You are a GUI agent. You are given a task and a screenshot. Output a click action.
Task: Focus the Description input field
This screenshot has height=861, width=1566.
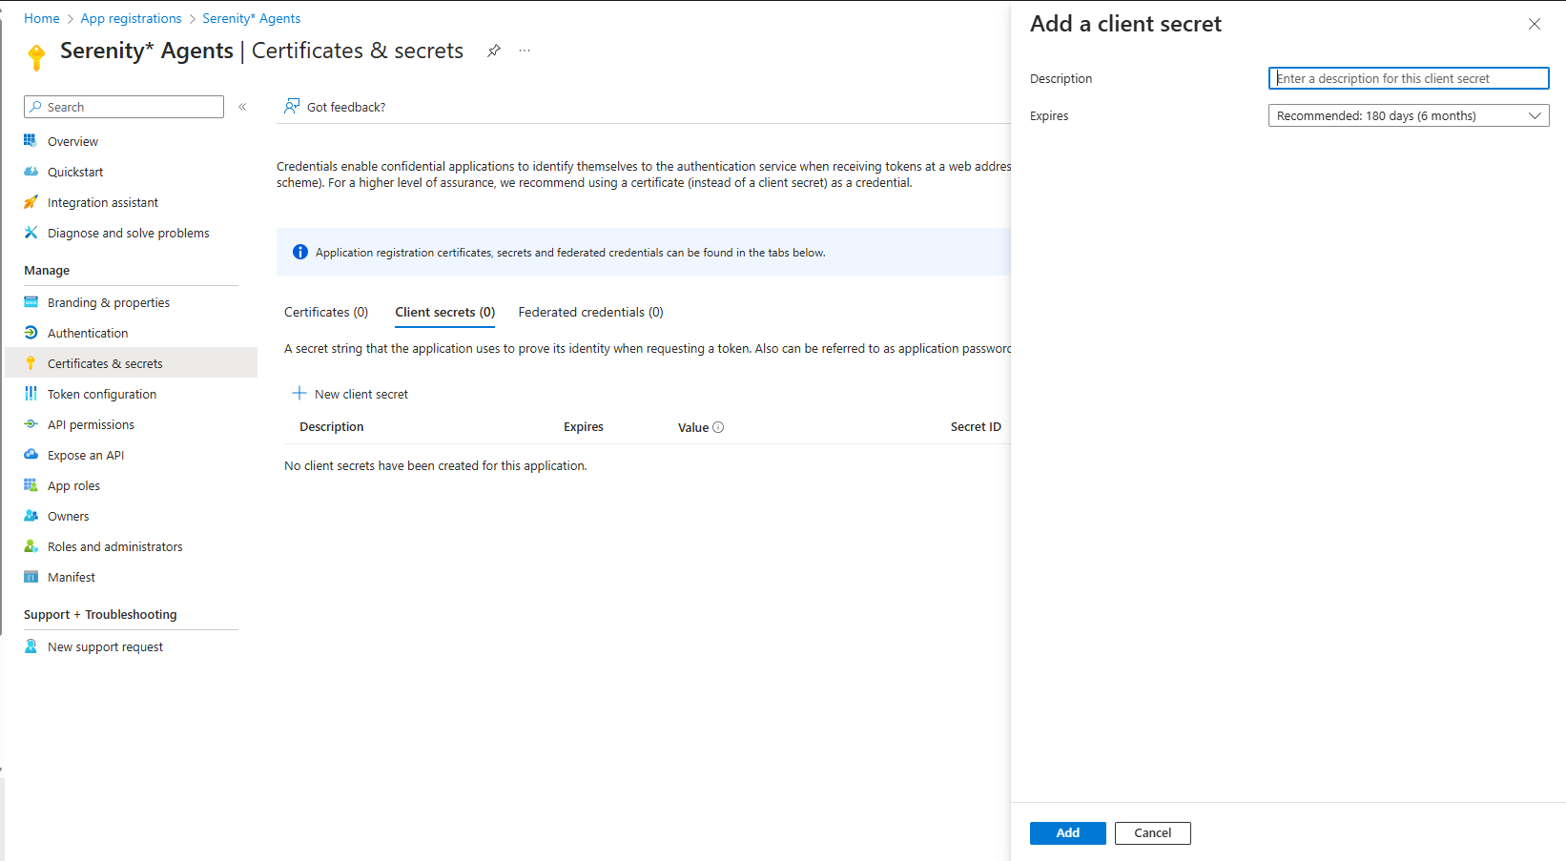pos(1409,78)
